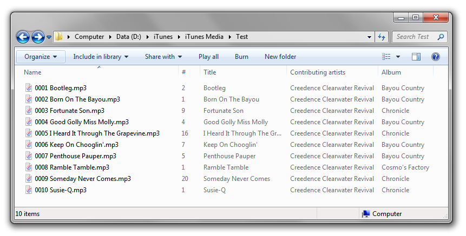Click track number 16 for Grapevine row
The width and height of the screenshot is (466, 236).
(x=185, y=133)
